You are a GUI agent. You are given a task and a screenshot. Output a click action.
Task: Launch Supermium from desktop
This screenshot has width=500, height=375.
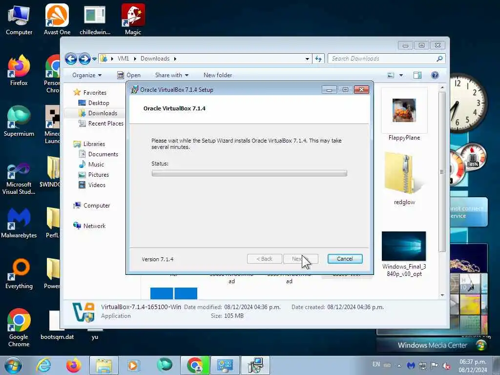click(19, 121)
